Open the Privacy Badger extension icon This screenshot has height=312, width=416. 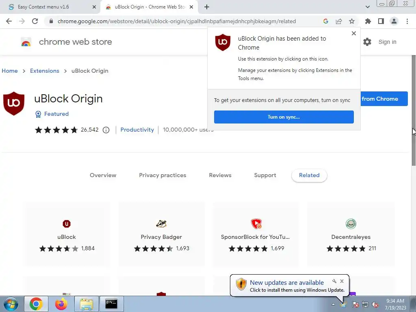pyautogui.click(x=161, y=224)
